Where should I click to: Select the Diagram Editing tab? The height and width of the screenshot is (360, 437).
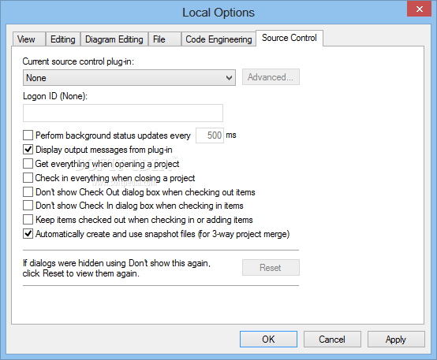pyautogui.click(x=114, y=39)
